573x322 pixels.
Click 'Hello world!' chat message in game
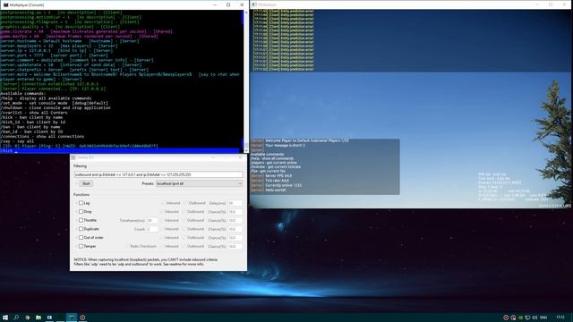(276, 191)
